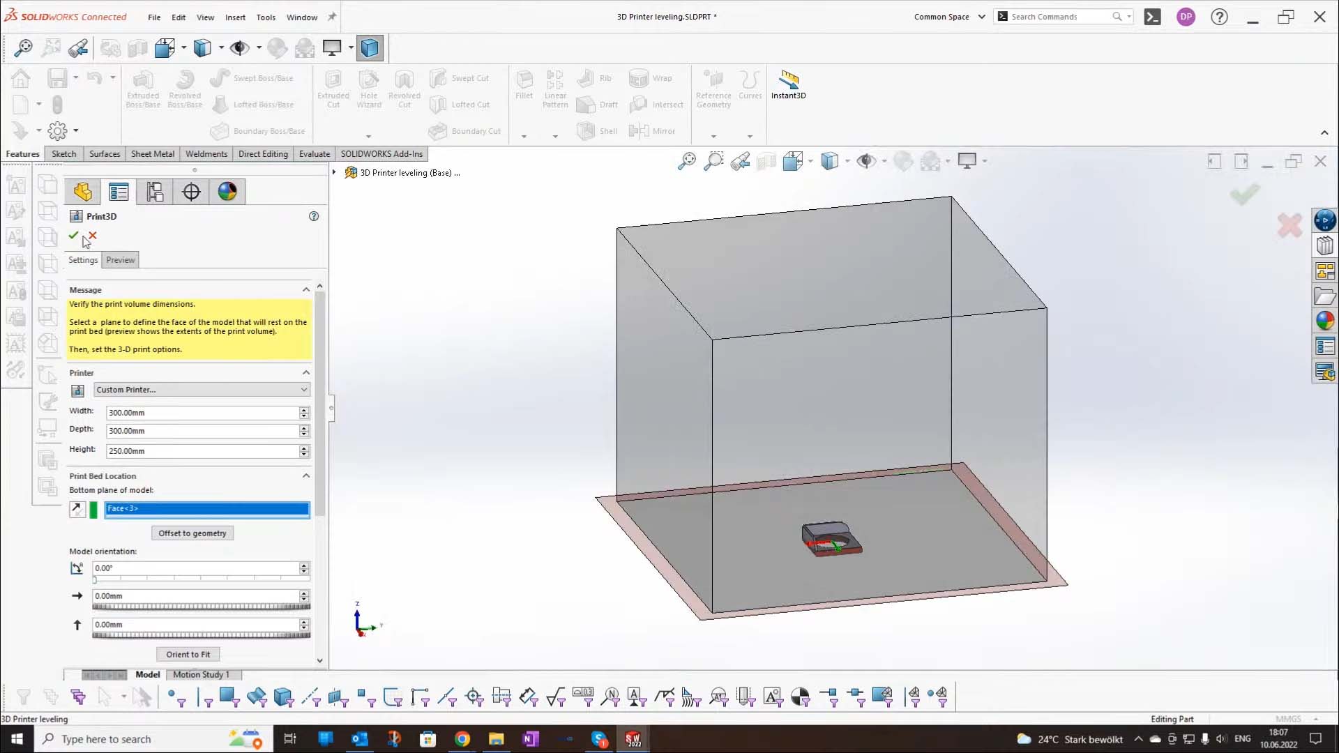Viewport: 1339px width, 753px height.
Task: Increase Height value with its stepper arrow
Action: [x=303, y=448]
